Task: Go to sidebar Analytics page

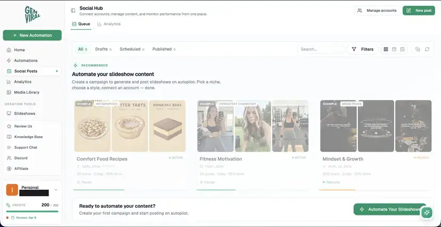Action: coord(22,82)
